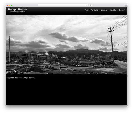
Task: Click the download icon beside address bar
Action: (90, 5)
